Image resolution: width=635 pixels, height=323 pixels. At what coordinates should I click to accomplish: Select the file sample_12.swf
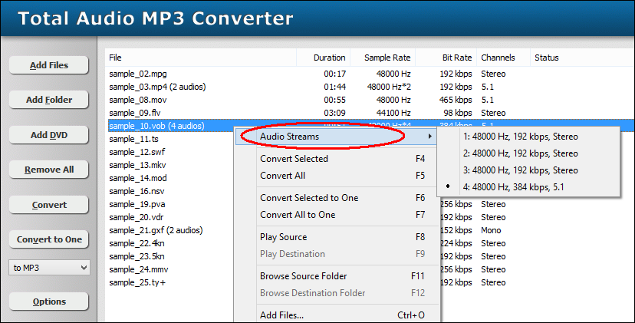[x=137, y=152]
